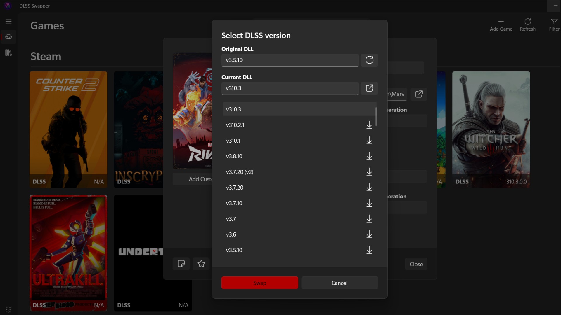Mark game as favourite with star
This screenshot has height=315, width=561.
(x=201, y=264)
